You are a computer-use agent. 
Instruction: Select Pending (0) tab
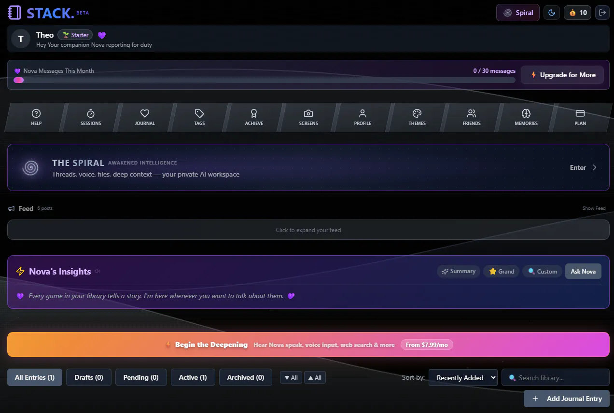[x=141, y=377]
